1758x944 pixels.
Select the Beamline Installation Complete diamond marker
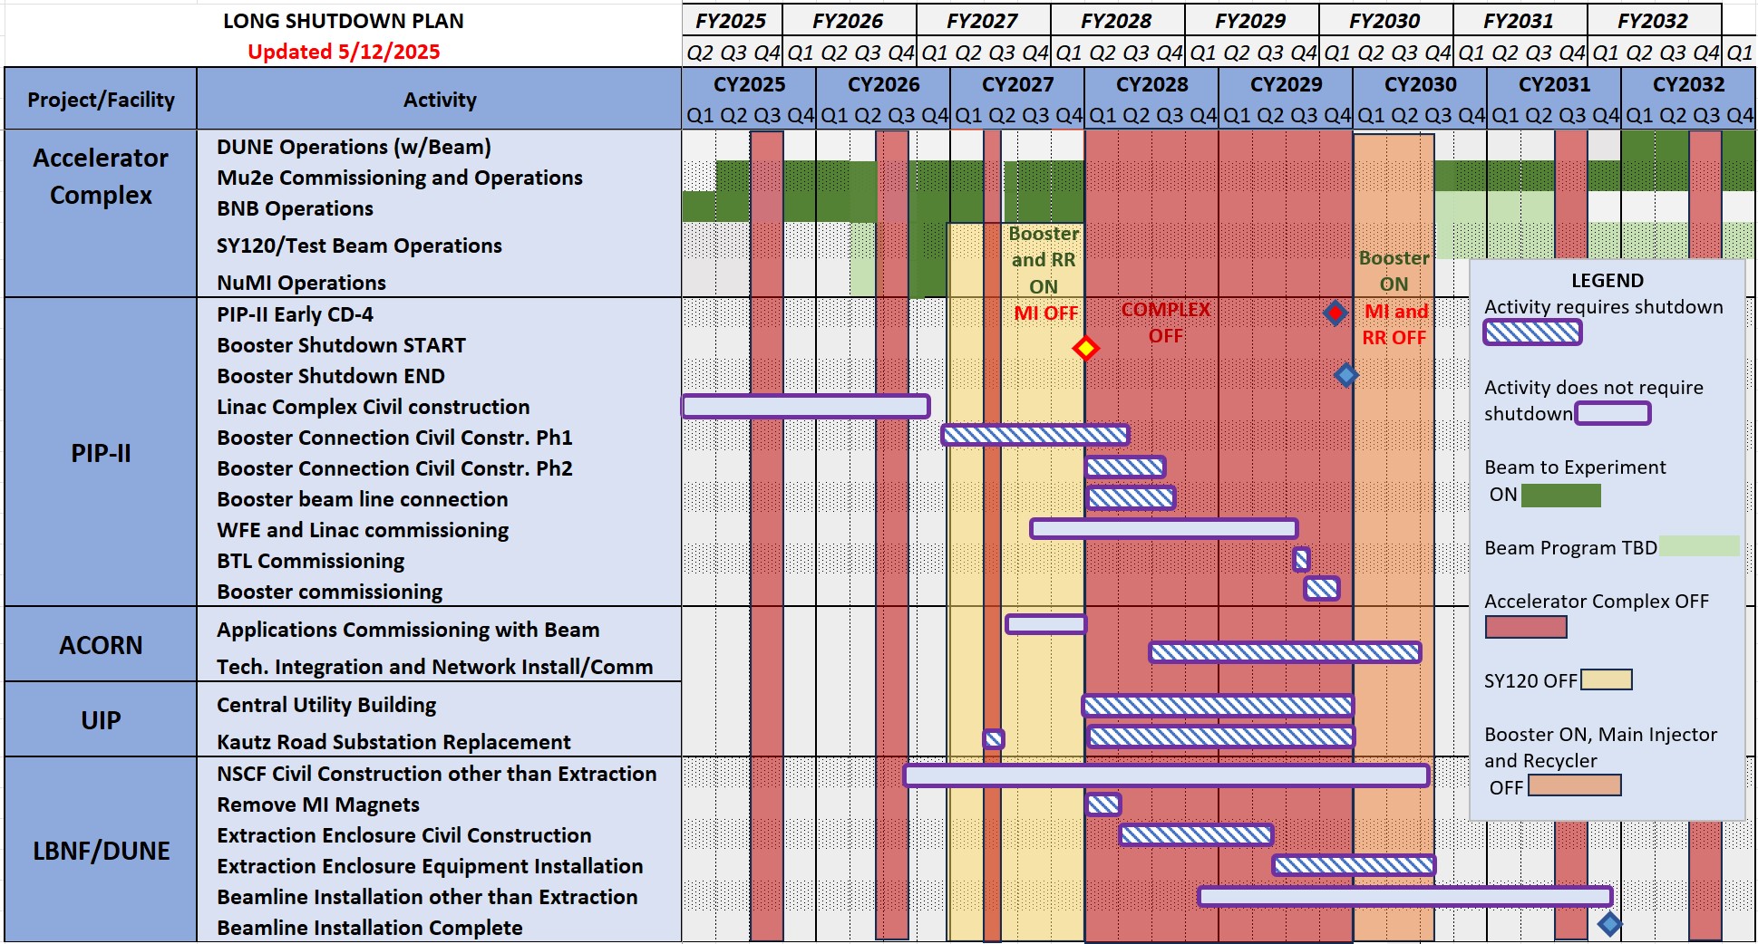(x=1609, y=924)
